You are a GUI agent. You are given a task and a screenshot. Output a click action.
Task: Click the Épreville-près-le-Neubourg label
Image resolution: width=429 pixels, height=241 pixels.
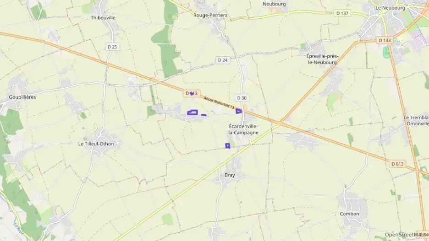(322, 59)
